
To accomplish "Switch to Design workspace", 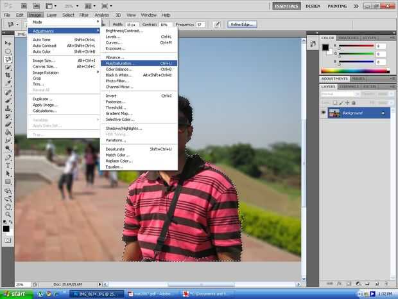I will (x=313, y=6).
